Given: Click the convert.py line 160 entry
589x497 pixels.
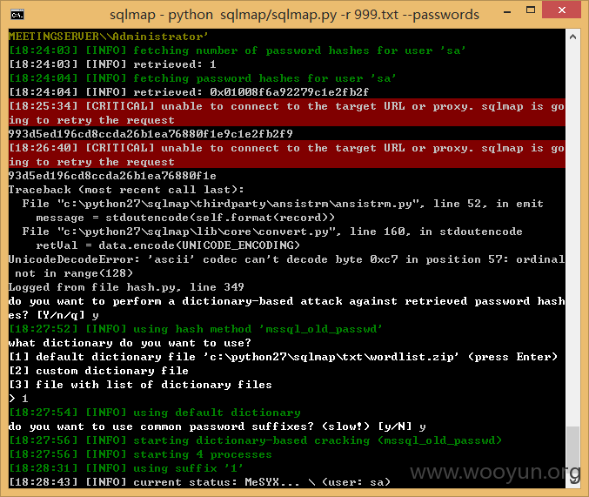Looking at the screenshot, I should pyautogui.click(x=272, y=232).
